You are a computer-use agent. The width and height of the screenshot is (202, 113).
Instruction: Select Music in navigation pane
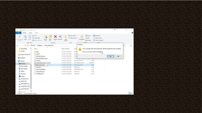click(22, 71)
